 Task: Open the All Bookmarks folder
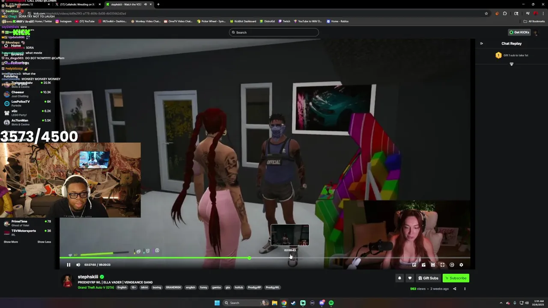coord(534,21)
